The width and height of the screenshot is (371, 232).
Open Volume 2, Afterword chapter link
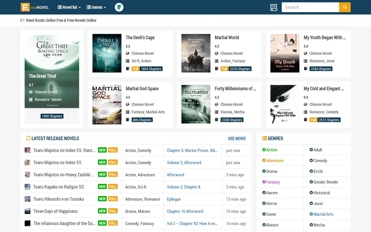(x=184, y=162)
